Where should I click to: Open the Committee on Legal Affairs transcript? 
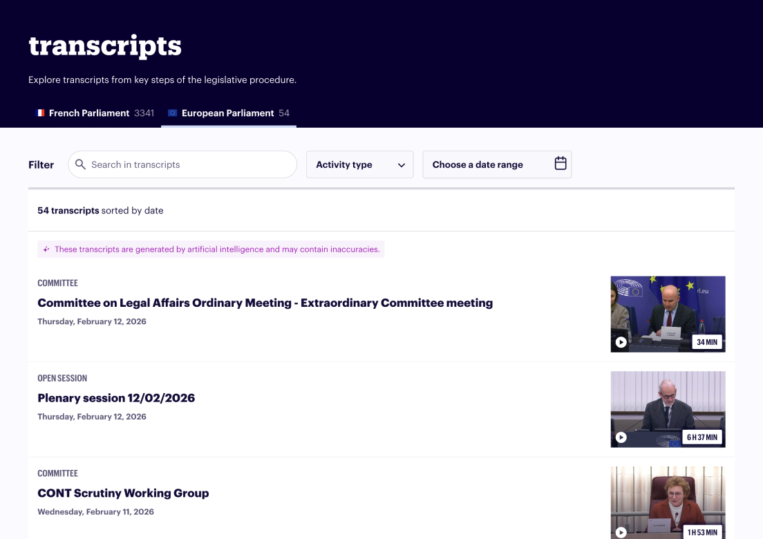(x=265, y=303)
